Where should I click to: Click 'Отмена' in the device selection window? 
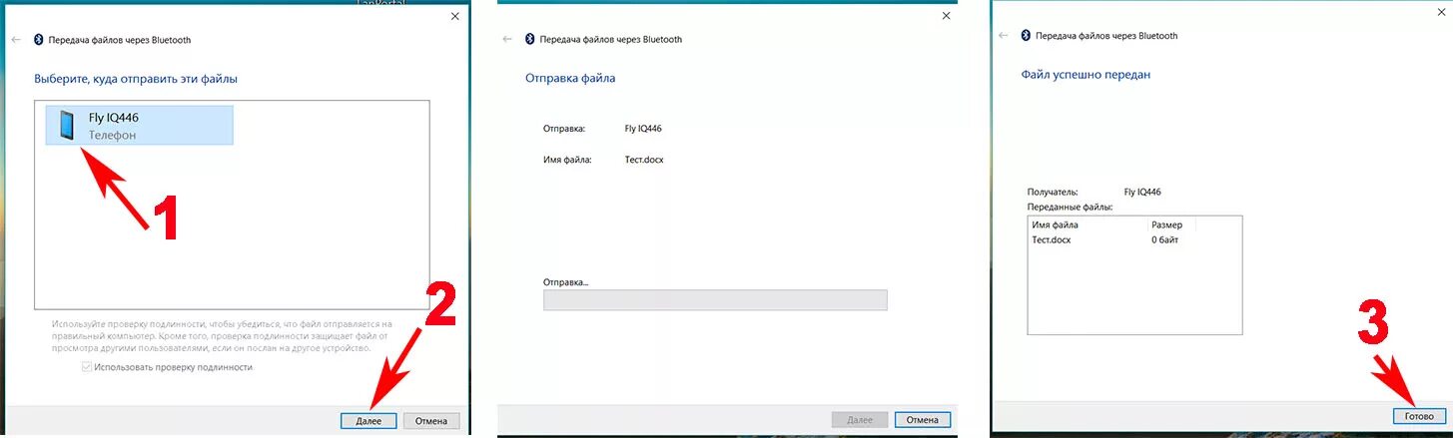[x=432, y=421]
